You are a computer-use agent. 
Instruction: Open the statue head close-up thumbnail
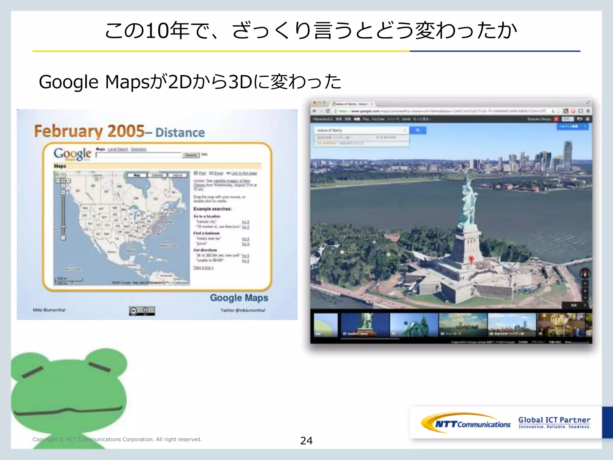[x=414, y=325]
